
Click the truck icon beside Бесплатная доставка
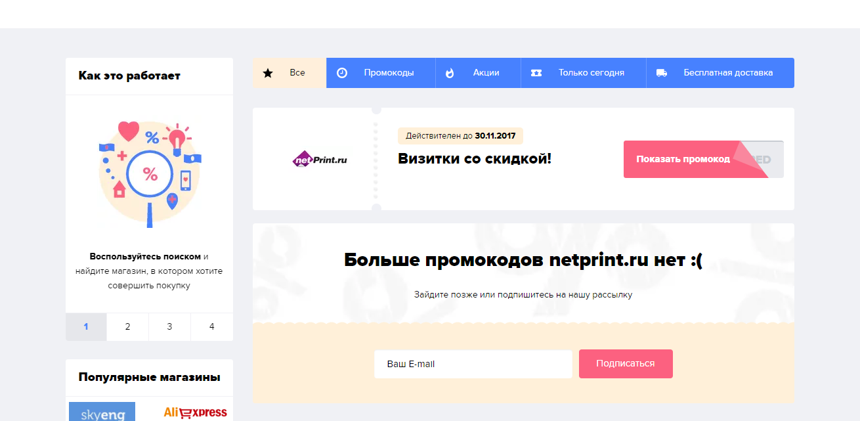[662, 73]
